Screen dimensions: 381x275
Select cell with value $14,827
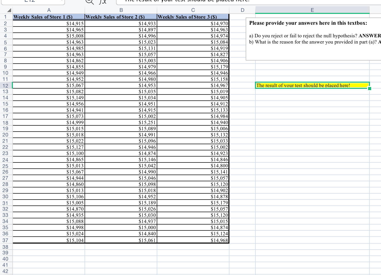tap(193, 54)
